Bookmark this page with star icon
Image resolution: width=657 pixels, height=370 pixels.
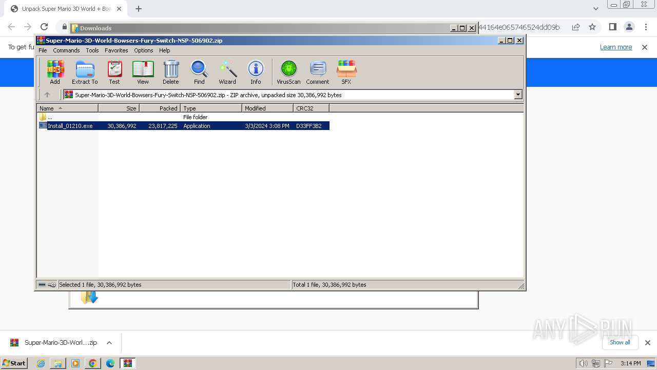(x=592, y=27)
